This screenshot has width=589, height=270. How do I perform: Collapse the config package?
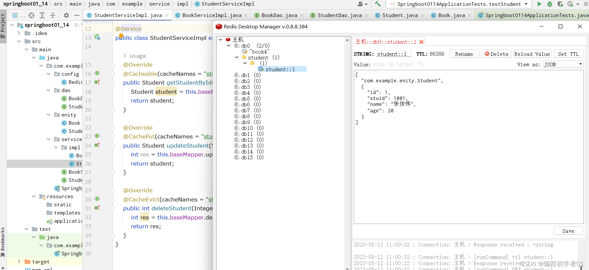(x=48, y=74)
